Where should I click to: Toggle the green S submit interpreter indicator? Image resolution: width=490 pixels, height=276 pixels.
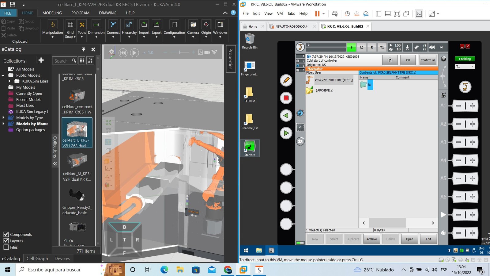click(x=351, y=47)
